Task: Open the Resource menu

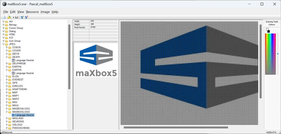Action: (x=32, y=12)
